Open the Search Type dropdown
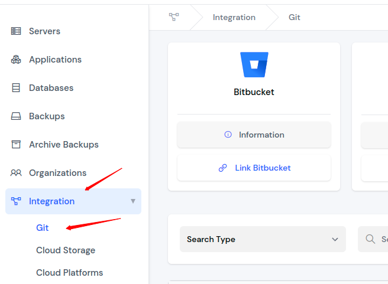 (x=263, y=239)
